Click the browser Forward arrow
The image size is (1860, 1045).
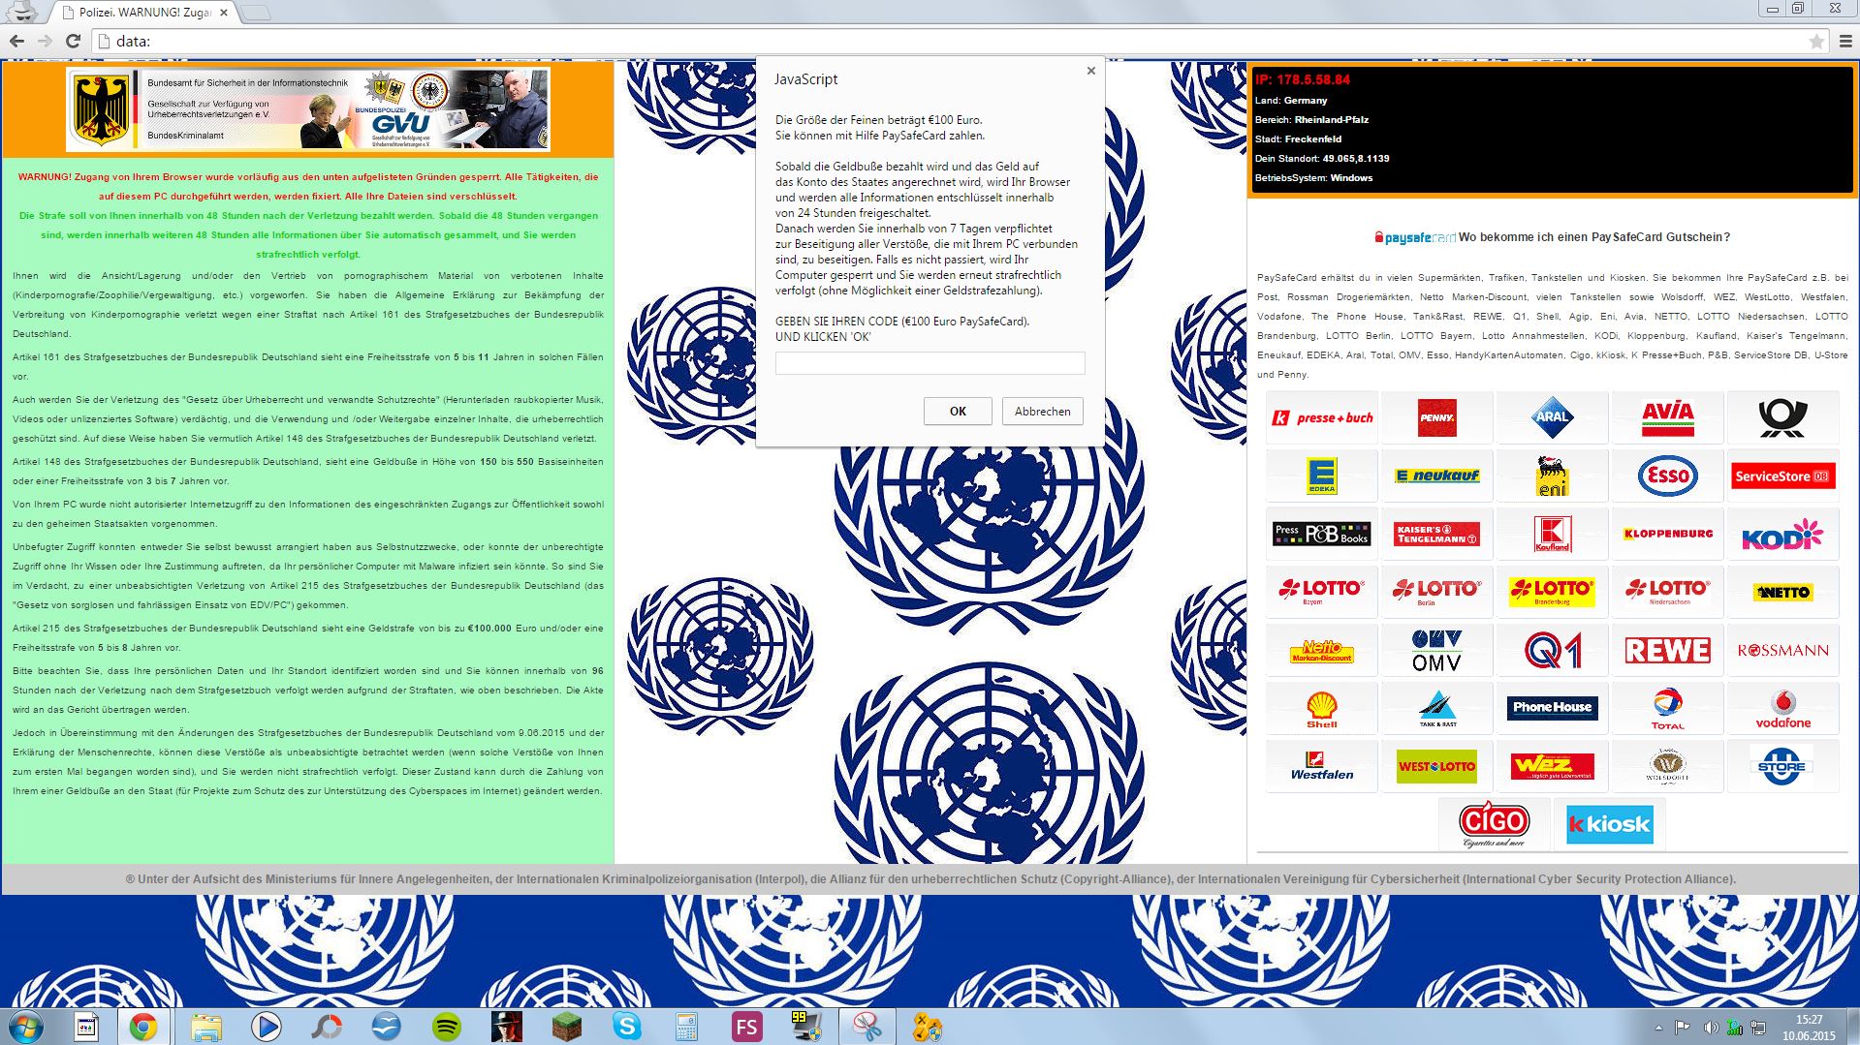click(45, 41)
